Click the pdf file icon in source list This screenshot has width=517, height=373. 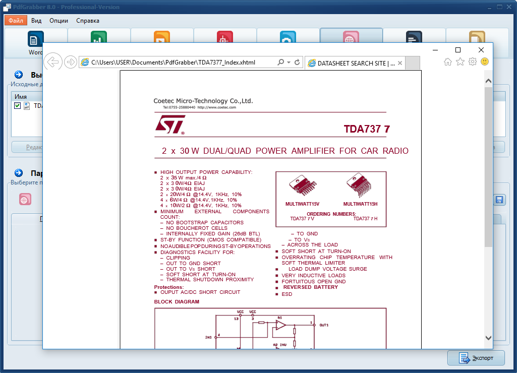tap(27, 106)
